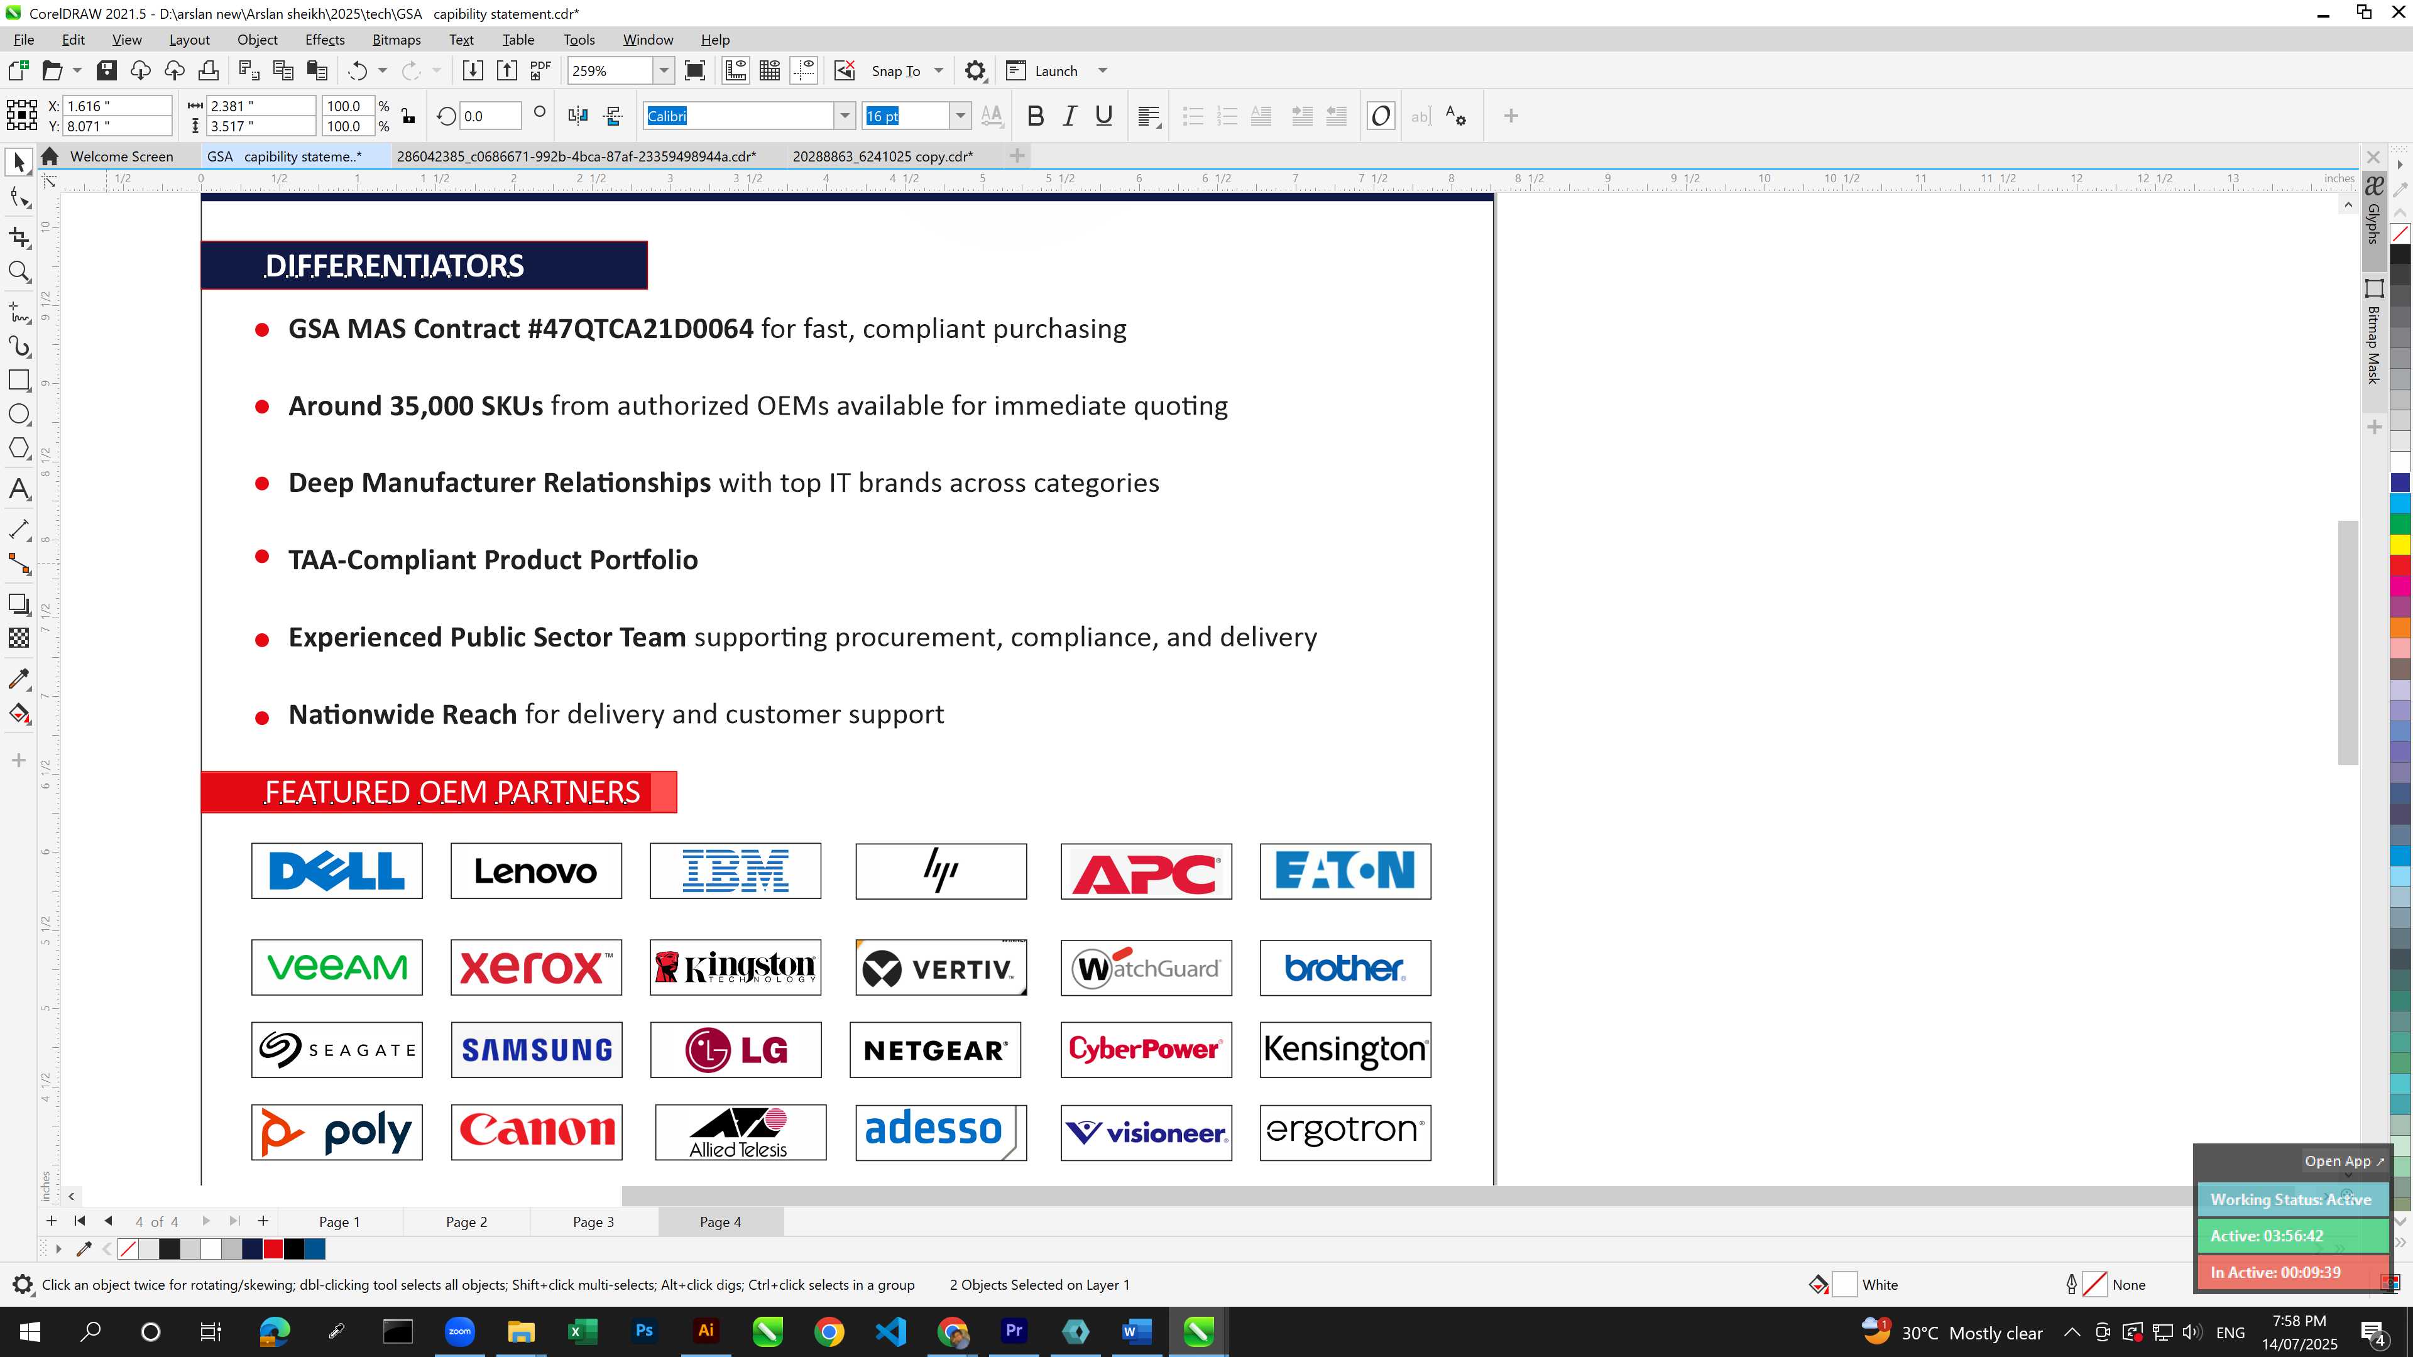Select red swatch in document palette
This screenshot has height=1357, width=2413.
coord(273,1248)
